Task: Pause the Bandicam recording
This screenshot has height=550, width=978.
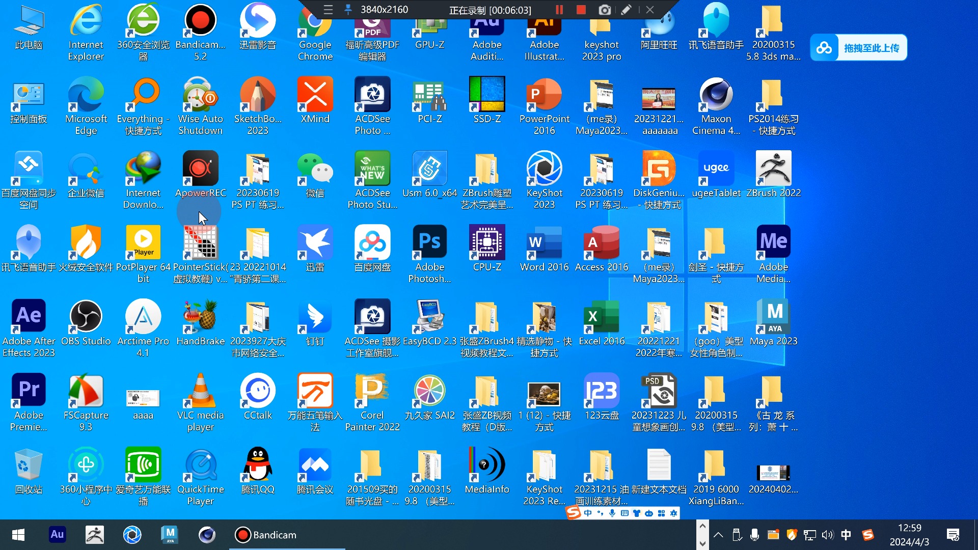Action: coord(559,10)
